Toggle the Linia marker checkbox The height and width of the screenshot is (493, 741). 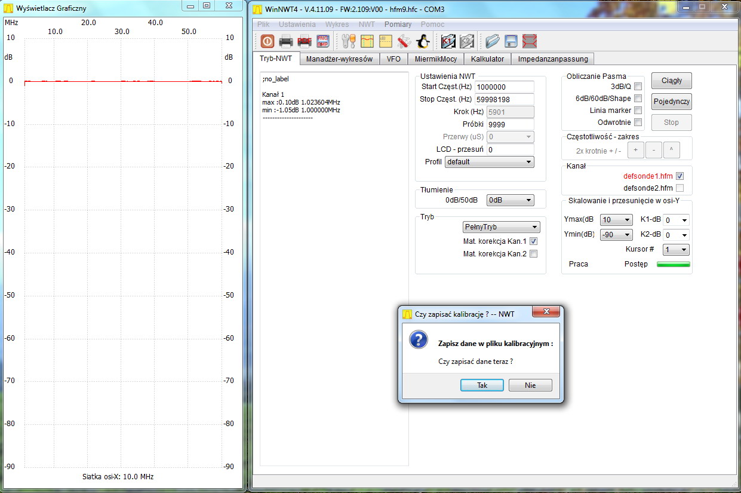tap(638, 111)
